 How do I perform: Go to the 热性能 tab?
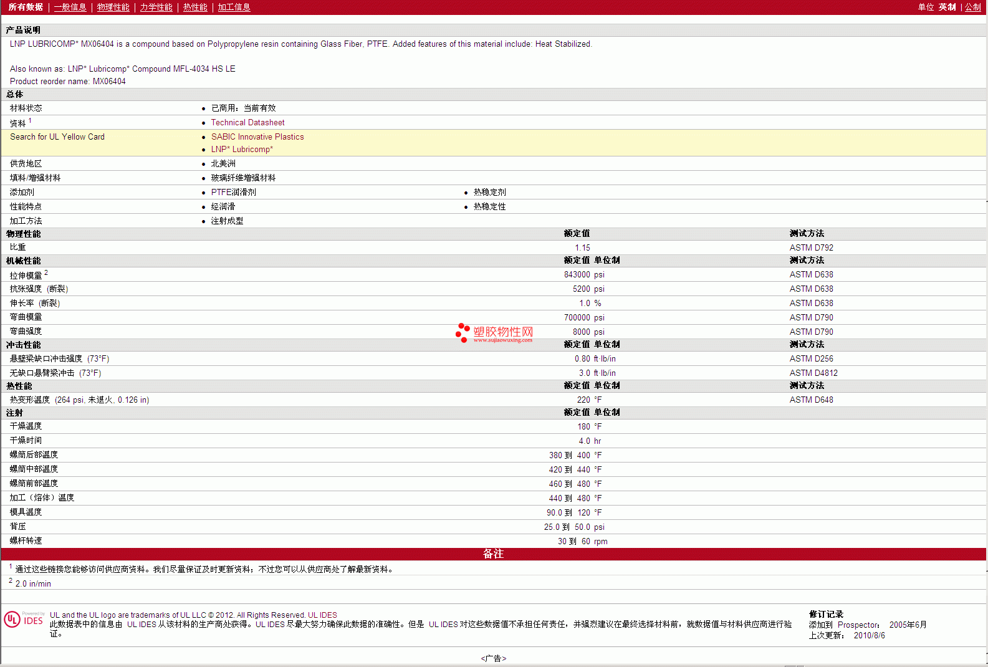[x=195, y=7]
